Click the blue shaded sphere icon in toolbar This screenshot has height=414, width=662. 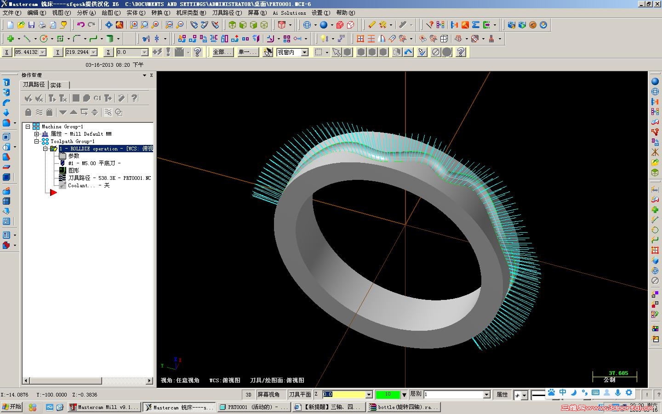pos(324,25)
